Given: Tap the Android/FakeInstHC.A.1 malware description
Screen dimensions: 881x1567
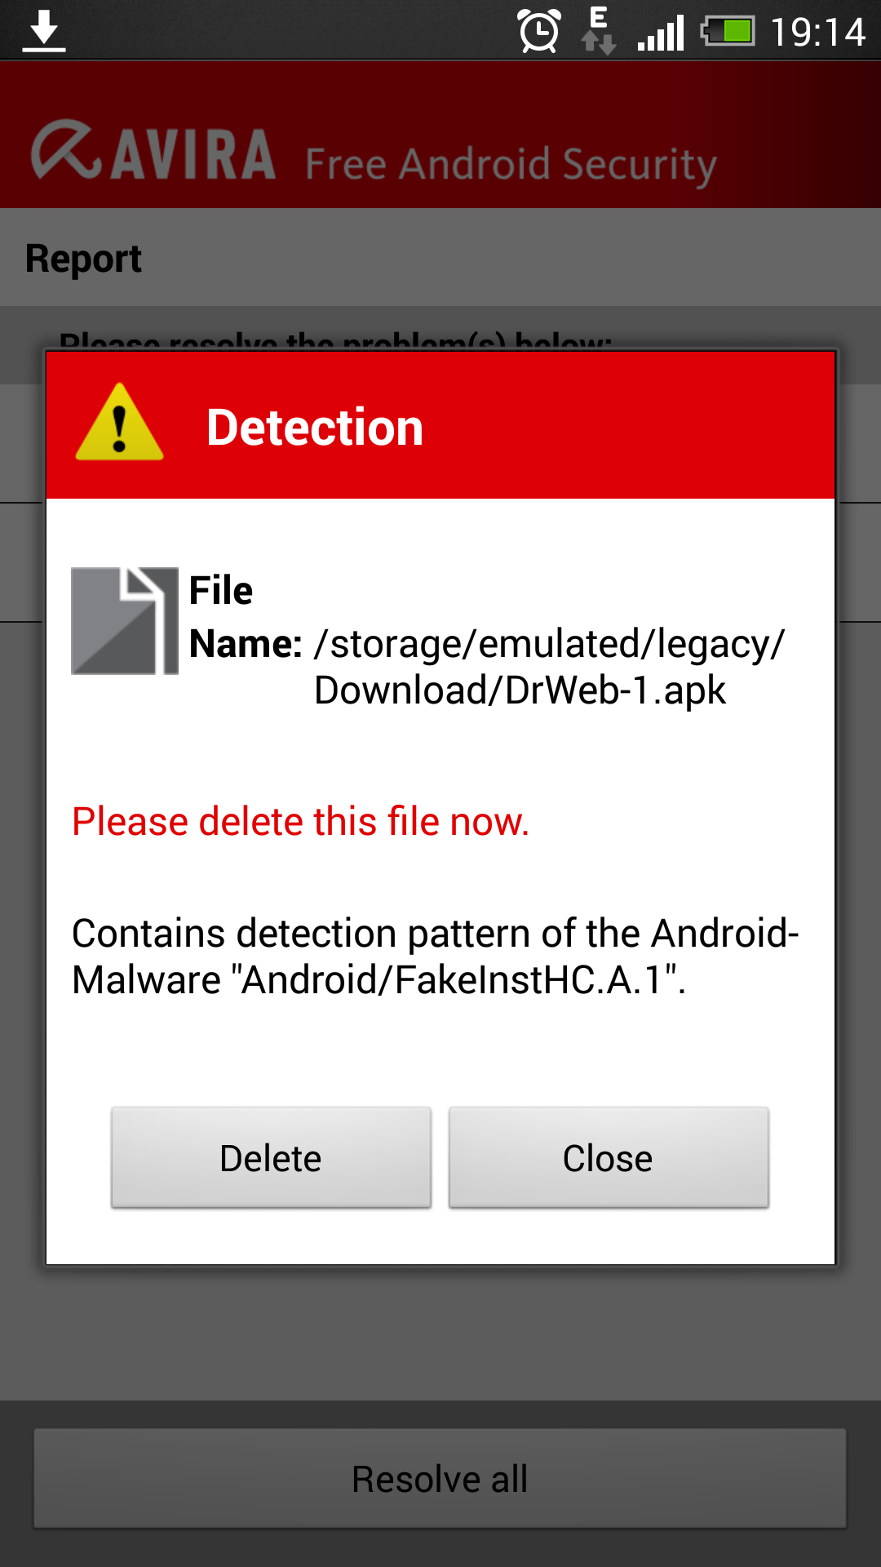Looking at the screenshot, I should coord(435,956).
